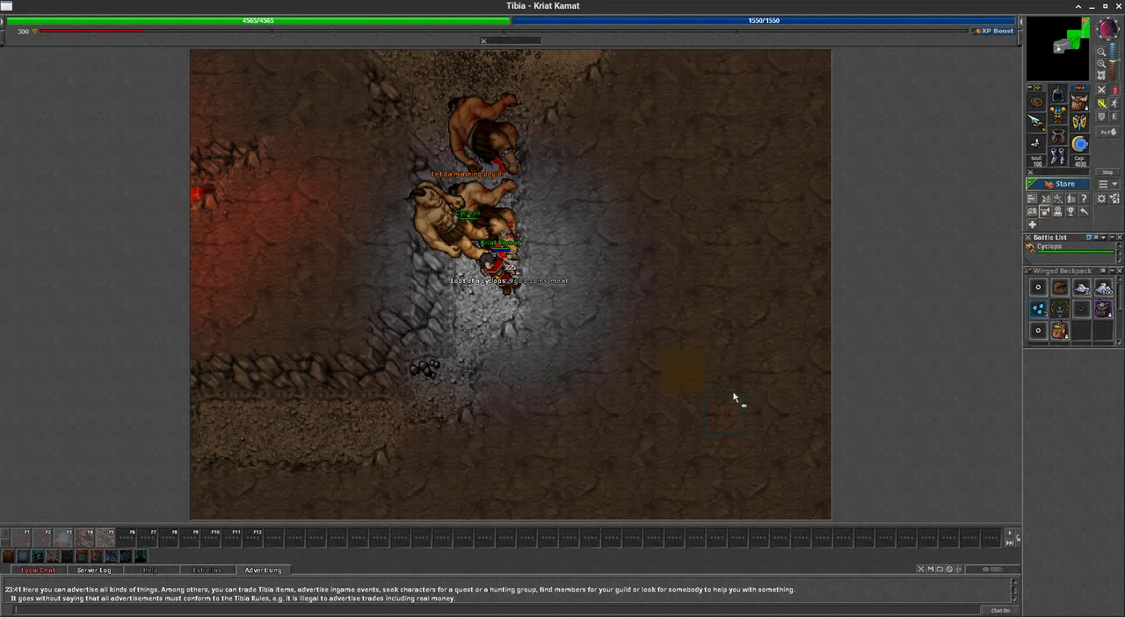The width and height of the screenshot is (1125, 617).
Task: Open the Store
Action: (x=1058, y=184)
